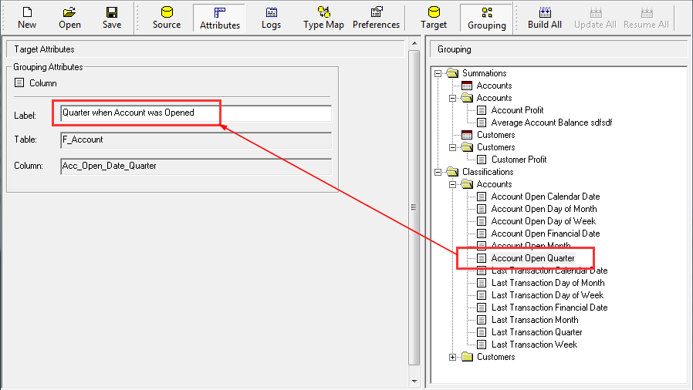The image size is (693, 390).
Task: Select Average Account Balance sdfsdf item
Action: [551, 123]
